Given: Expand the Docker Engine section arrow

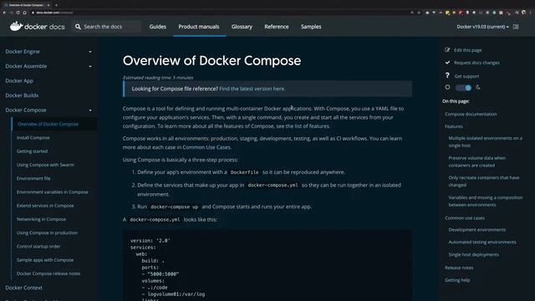Looking at the screenshot, I should click(x=90, y=52).
